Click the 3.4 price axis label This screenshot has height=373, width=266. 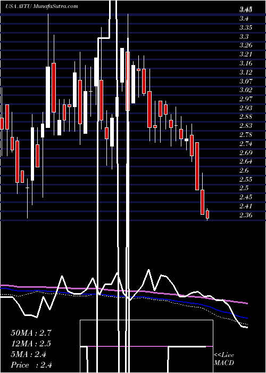coord(244,18)
